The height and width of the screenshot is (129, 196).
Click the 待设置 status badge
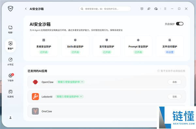[x=170, y=52]
